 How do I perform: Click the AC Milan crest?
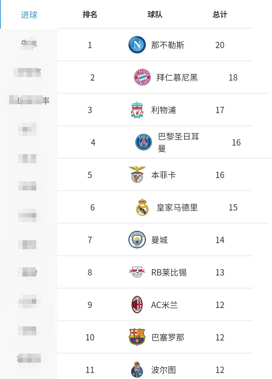137,305
